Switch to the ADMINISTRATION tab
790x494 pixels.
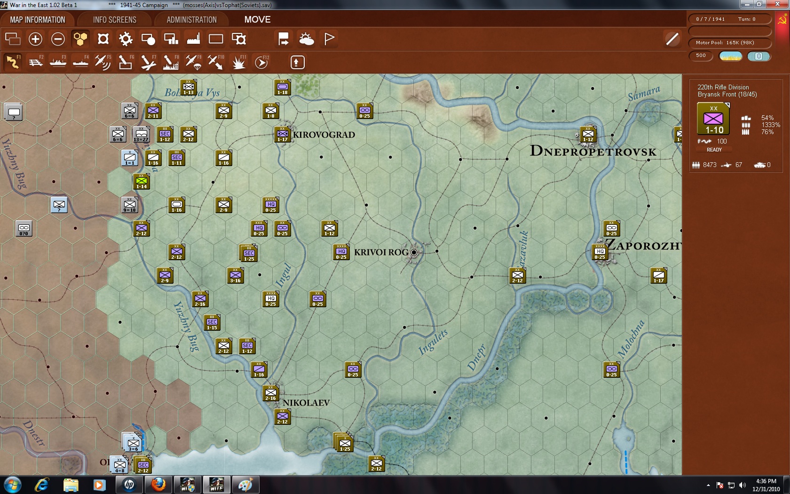[x=191, y=20]
